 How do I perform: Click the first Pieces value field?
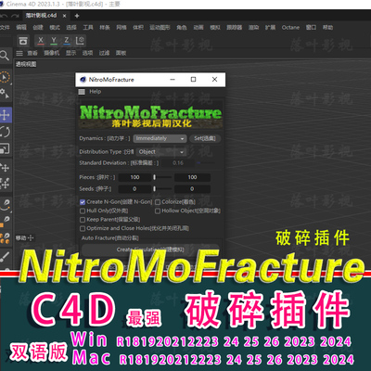click(134, 177)
